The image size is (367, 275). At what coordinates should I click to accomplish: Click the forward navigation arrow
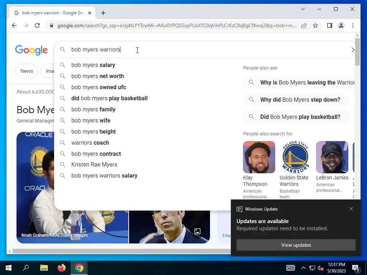point(26,25)
